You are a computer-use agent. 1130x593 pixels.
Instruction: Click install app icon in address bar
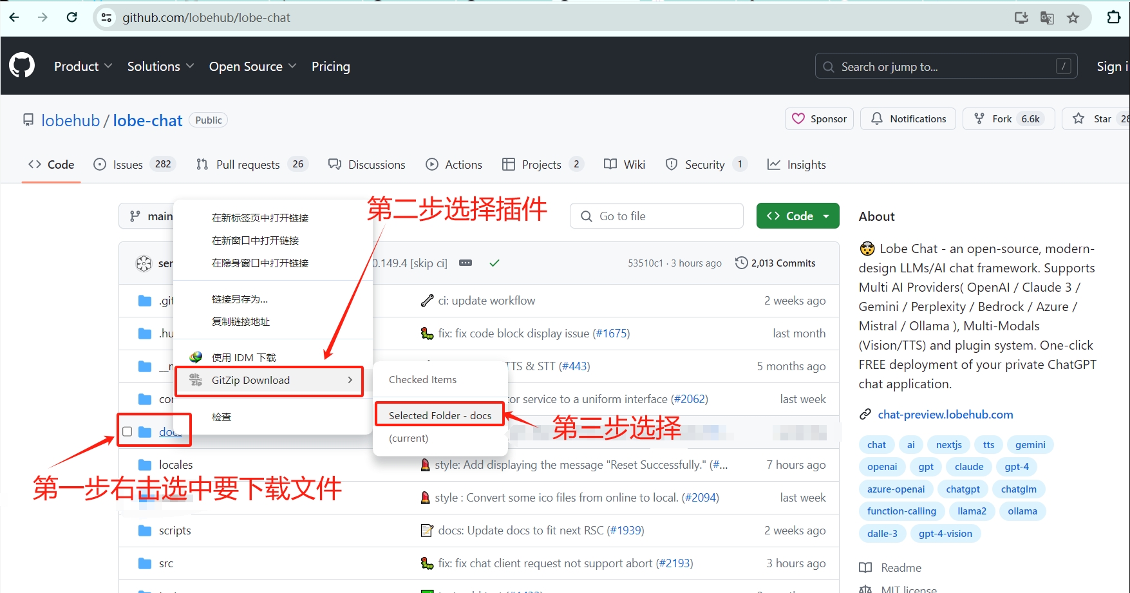coord(1021,17)
